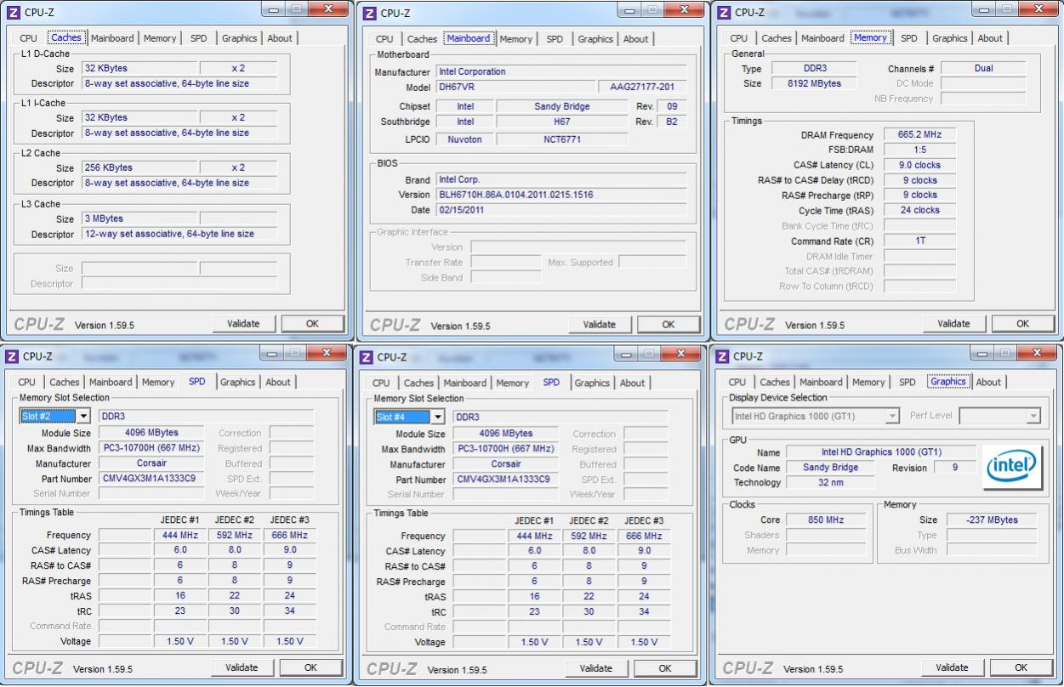Click Validate button in Slot #2 SPD window

pyautogui.click(x=242, y=668)
